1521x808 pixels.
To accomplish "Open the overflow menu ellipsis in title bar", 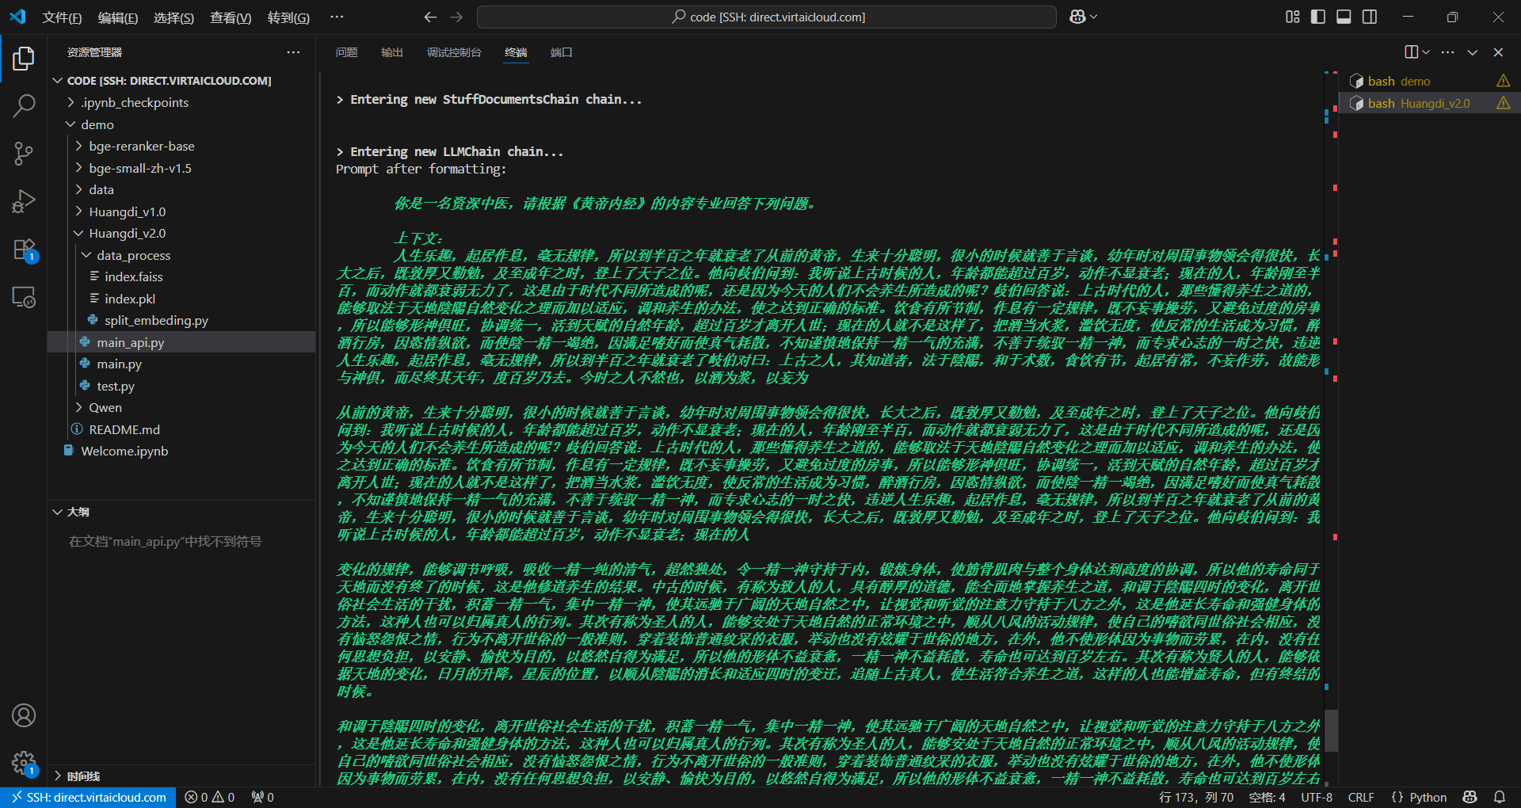I will click(337, 17).
